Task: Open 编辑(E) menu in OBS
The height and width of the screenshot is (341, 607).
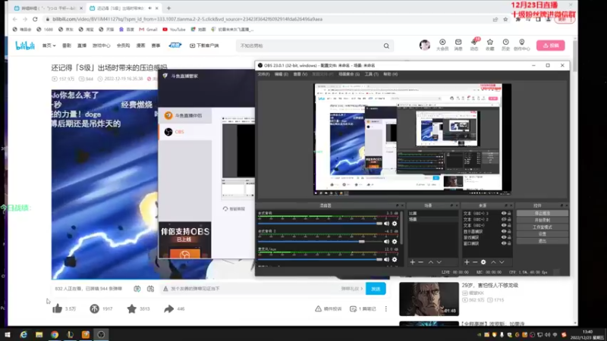Action: 281,74
